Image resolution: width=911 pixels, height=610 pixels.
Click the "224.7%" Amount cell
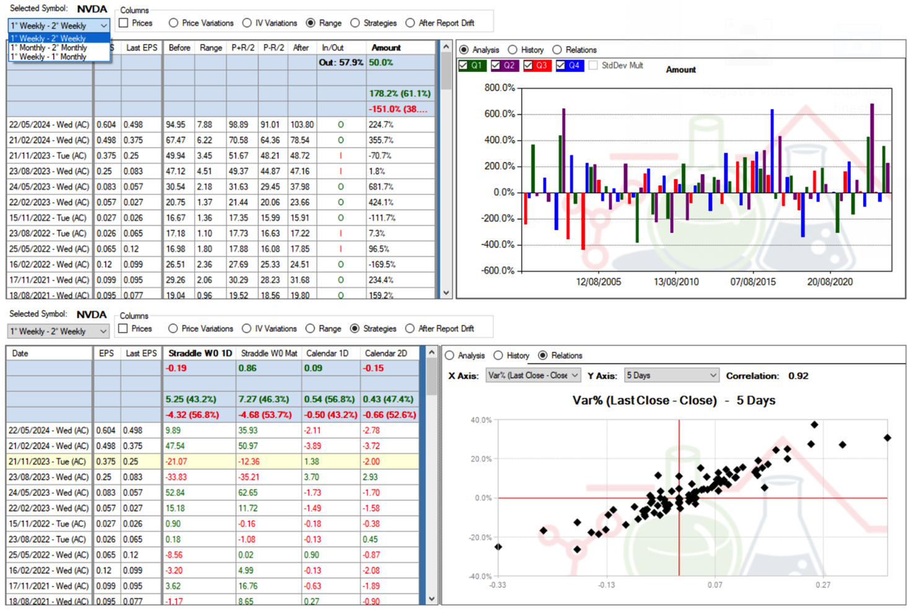402,125
